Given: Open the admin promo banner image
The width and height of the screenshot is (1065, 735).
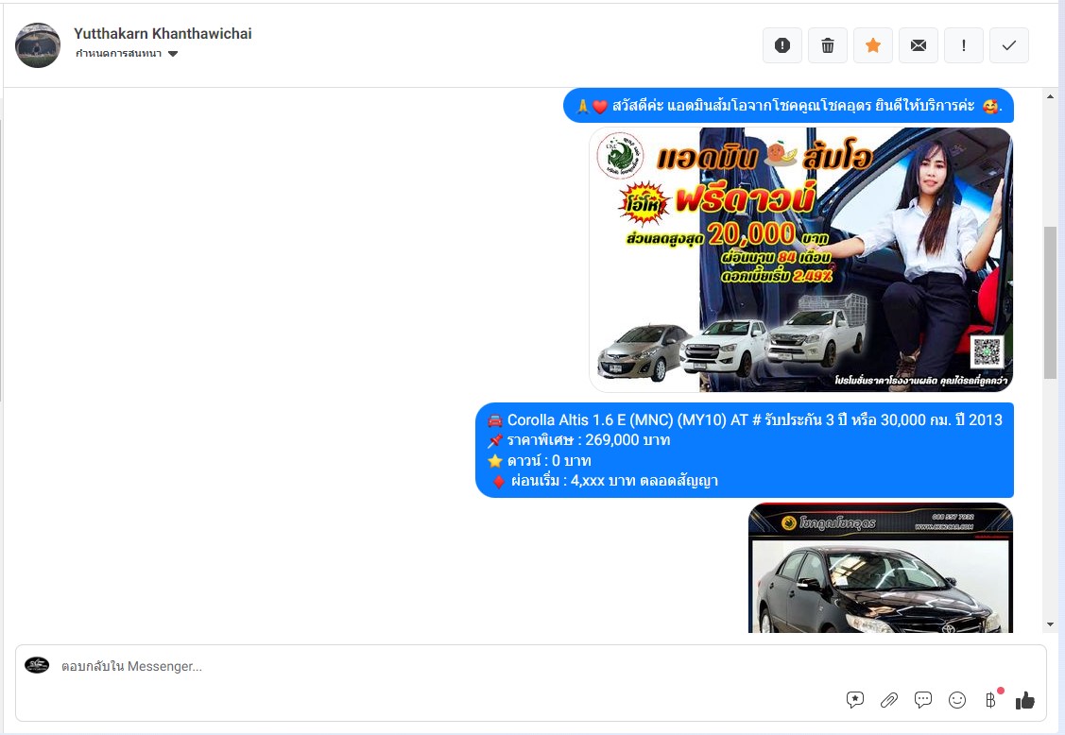Looking at the screenshot, I should click(x=800, y=260).
